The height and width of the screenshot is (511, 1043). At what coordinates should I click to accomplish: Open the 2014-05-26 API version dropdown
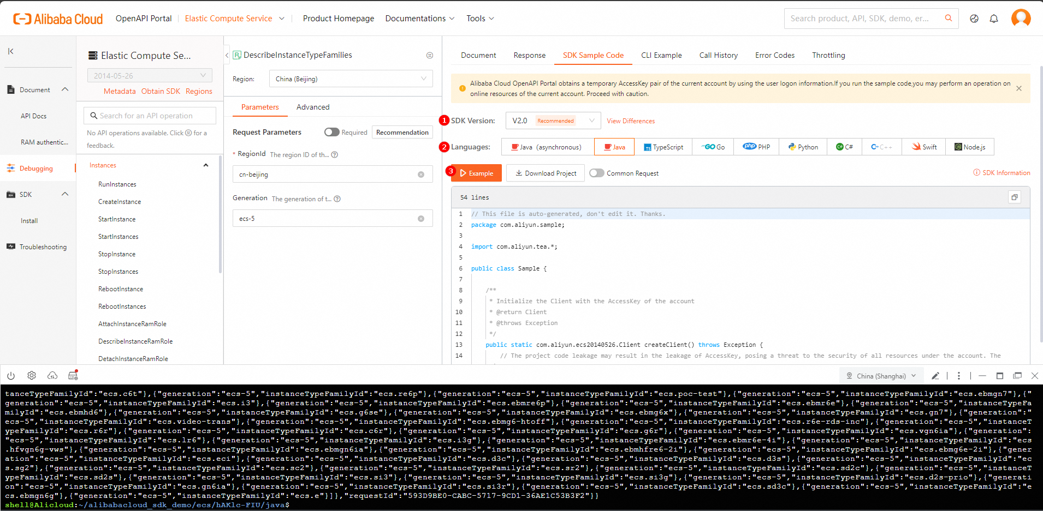[x=150, y=75]
